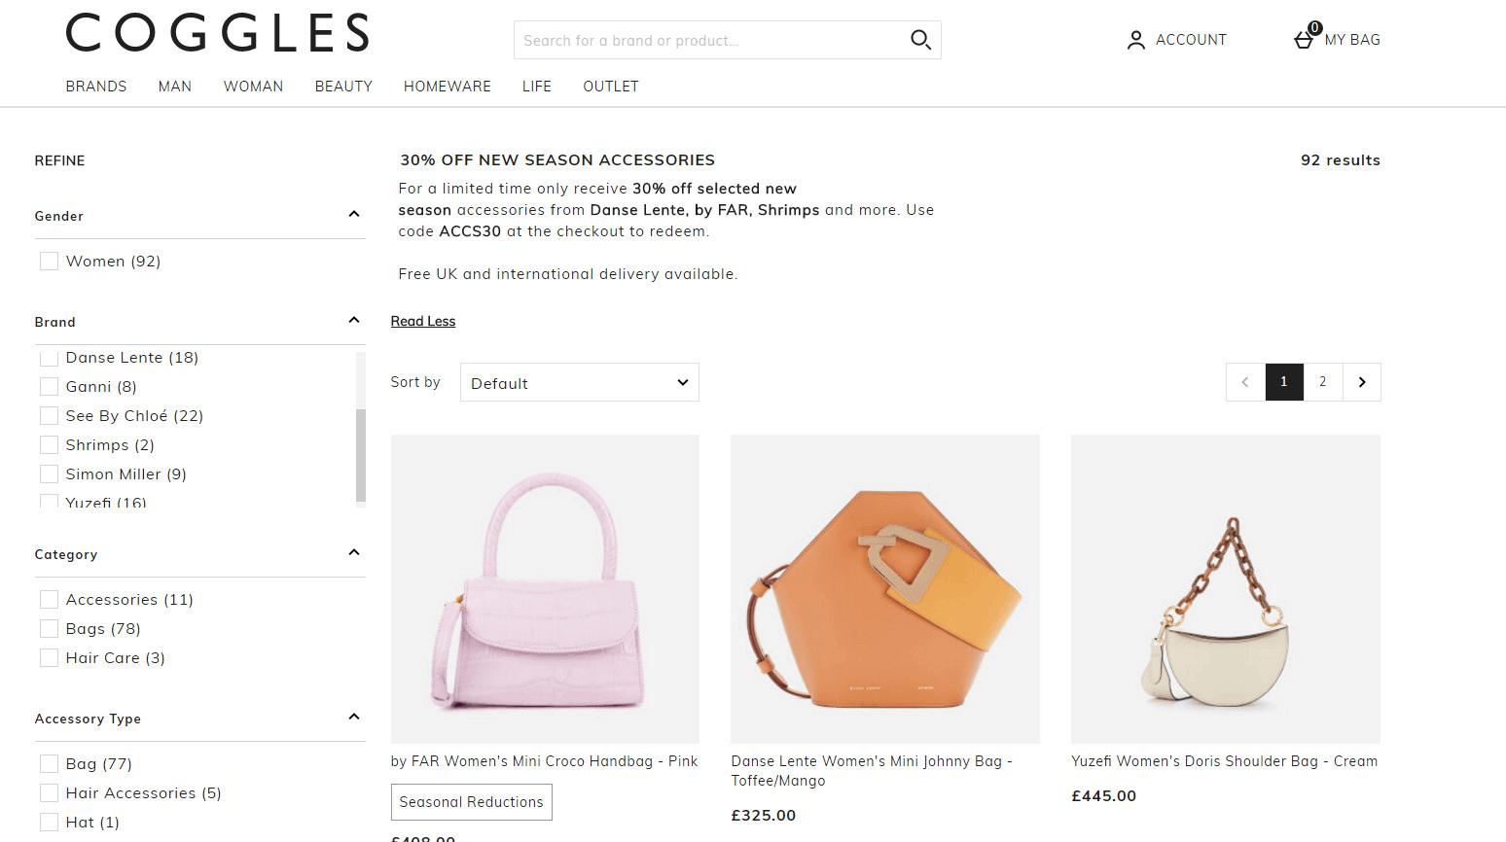
Task: Open the Life menu
Action: 537,87
